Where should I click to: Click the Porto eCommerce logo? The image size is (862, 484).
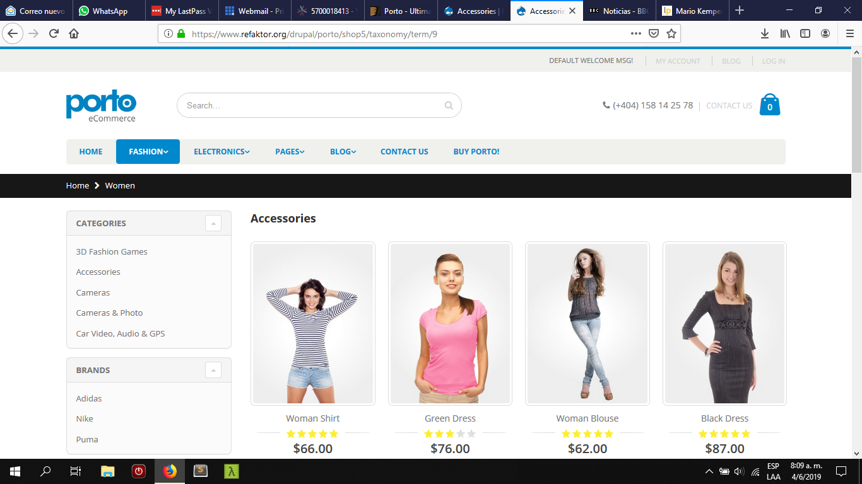[x=101, y=105]
